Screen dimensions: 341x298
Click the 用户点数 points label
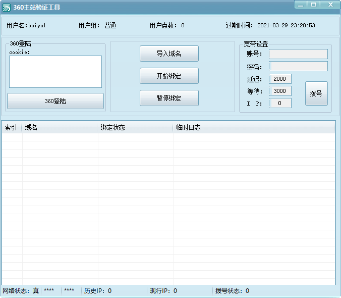[163, 25]
